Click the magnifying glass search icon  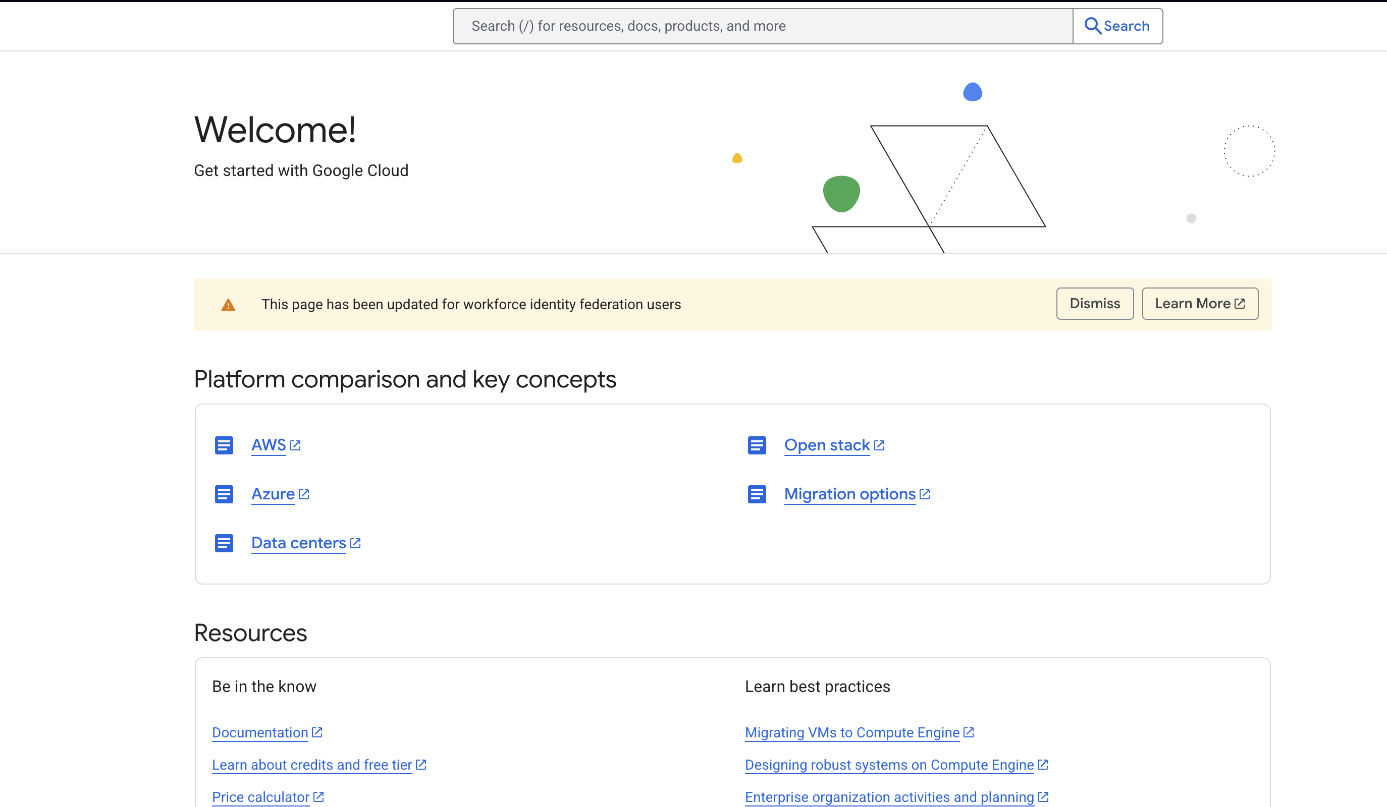click(x=1093, y=25)
